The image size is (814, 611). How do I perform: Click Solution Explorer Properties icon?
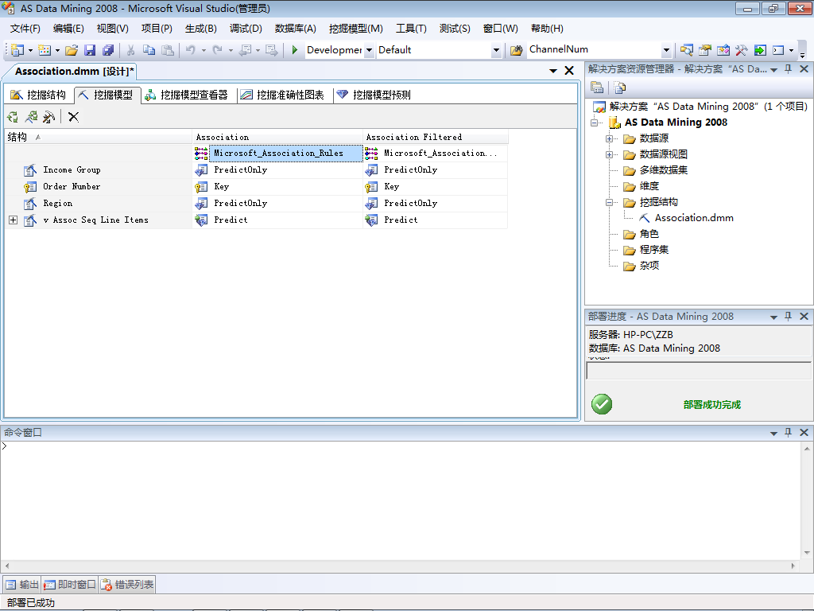click(597, 88)
